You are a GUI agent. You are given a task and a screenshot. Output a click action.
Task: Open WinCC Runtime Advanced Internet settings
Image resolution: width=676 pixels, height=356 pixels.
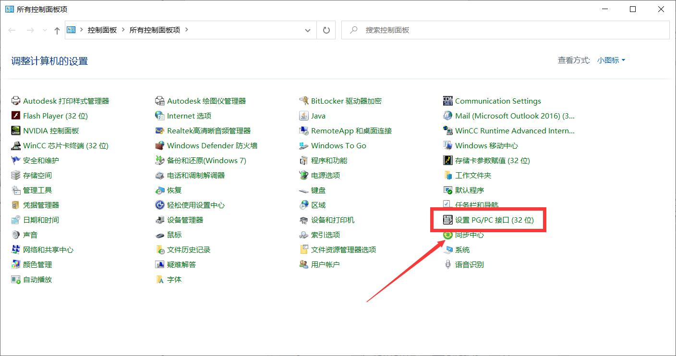coord(514,131)
